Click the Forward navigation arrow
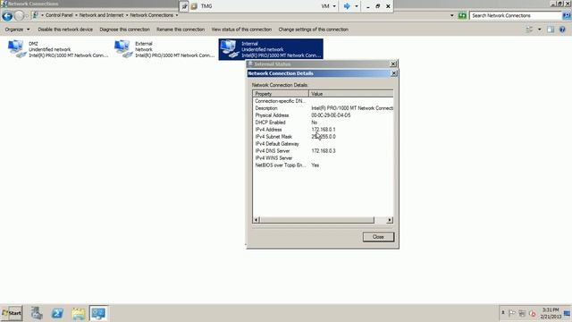Screen dimensions: 572x322 point(20,16)
